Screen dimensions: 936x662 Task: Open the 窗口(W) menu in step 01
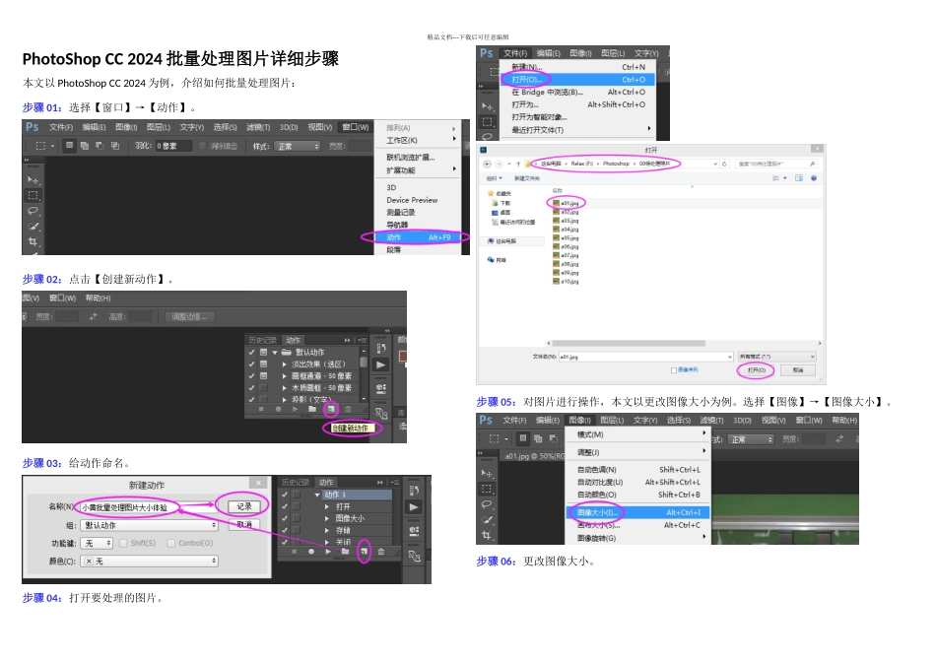click(355, 127)
